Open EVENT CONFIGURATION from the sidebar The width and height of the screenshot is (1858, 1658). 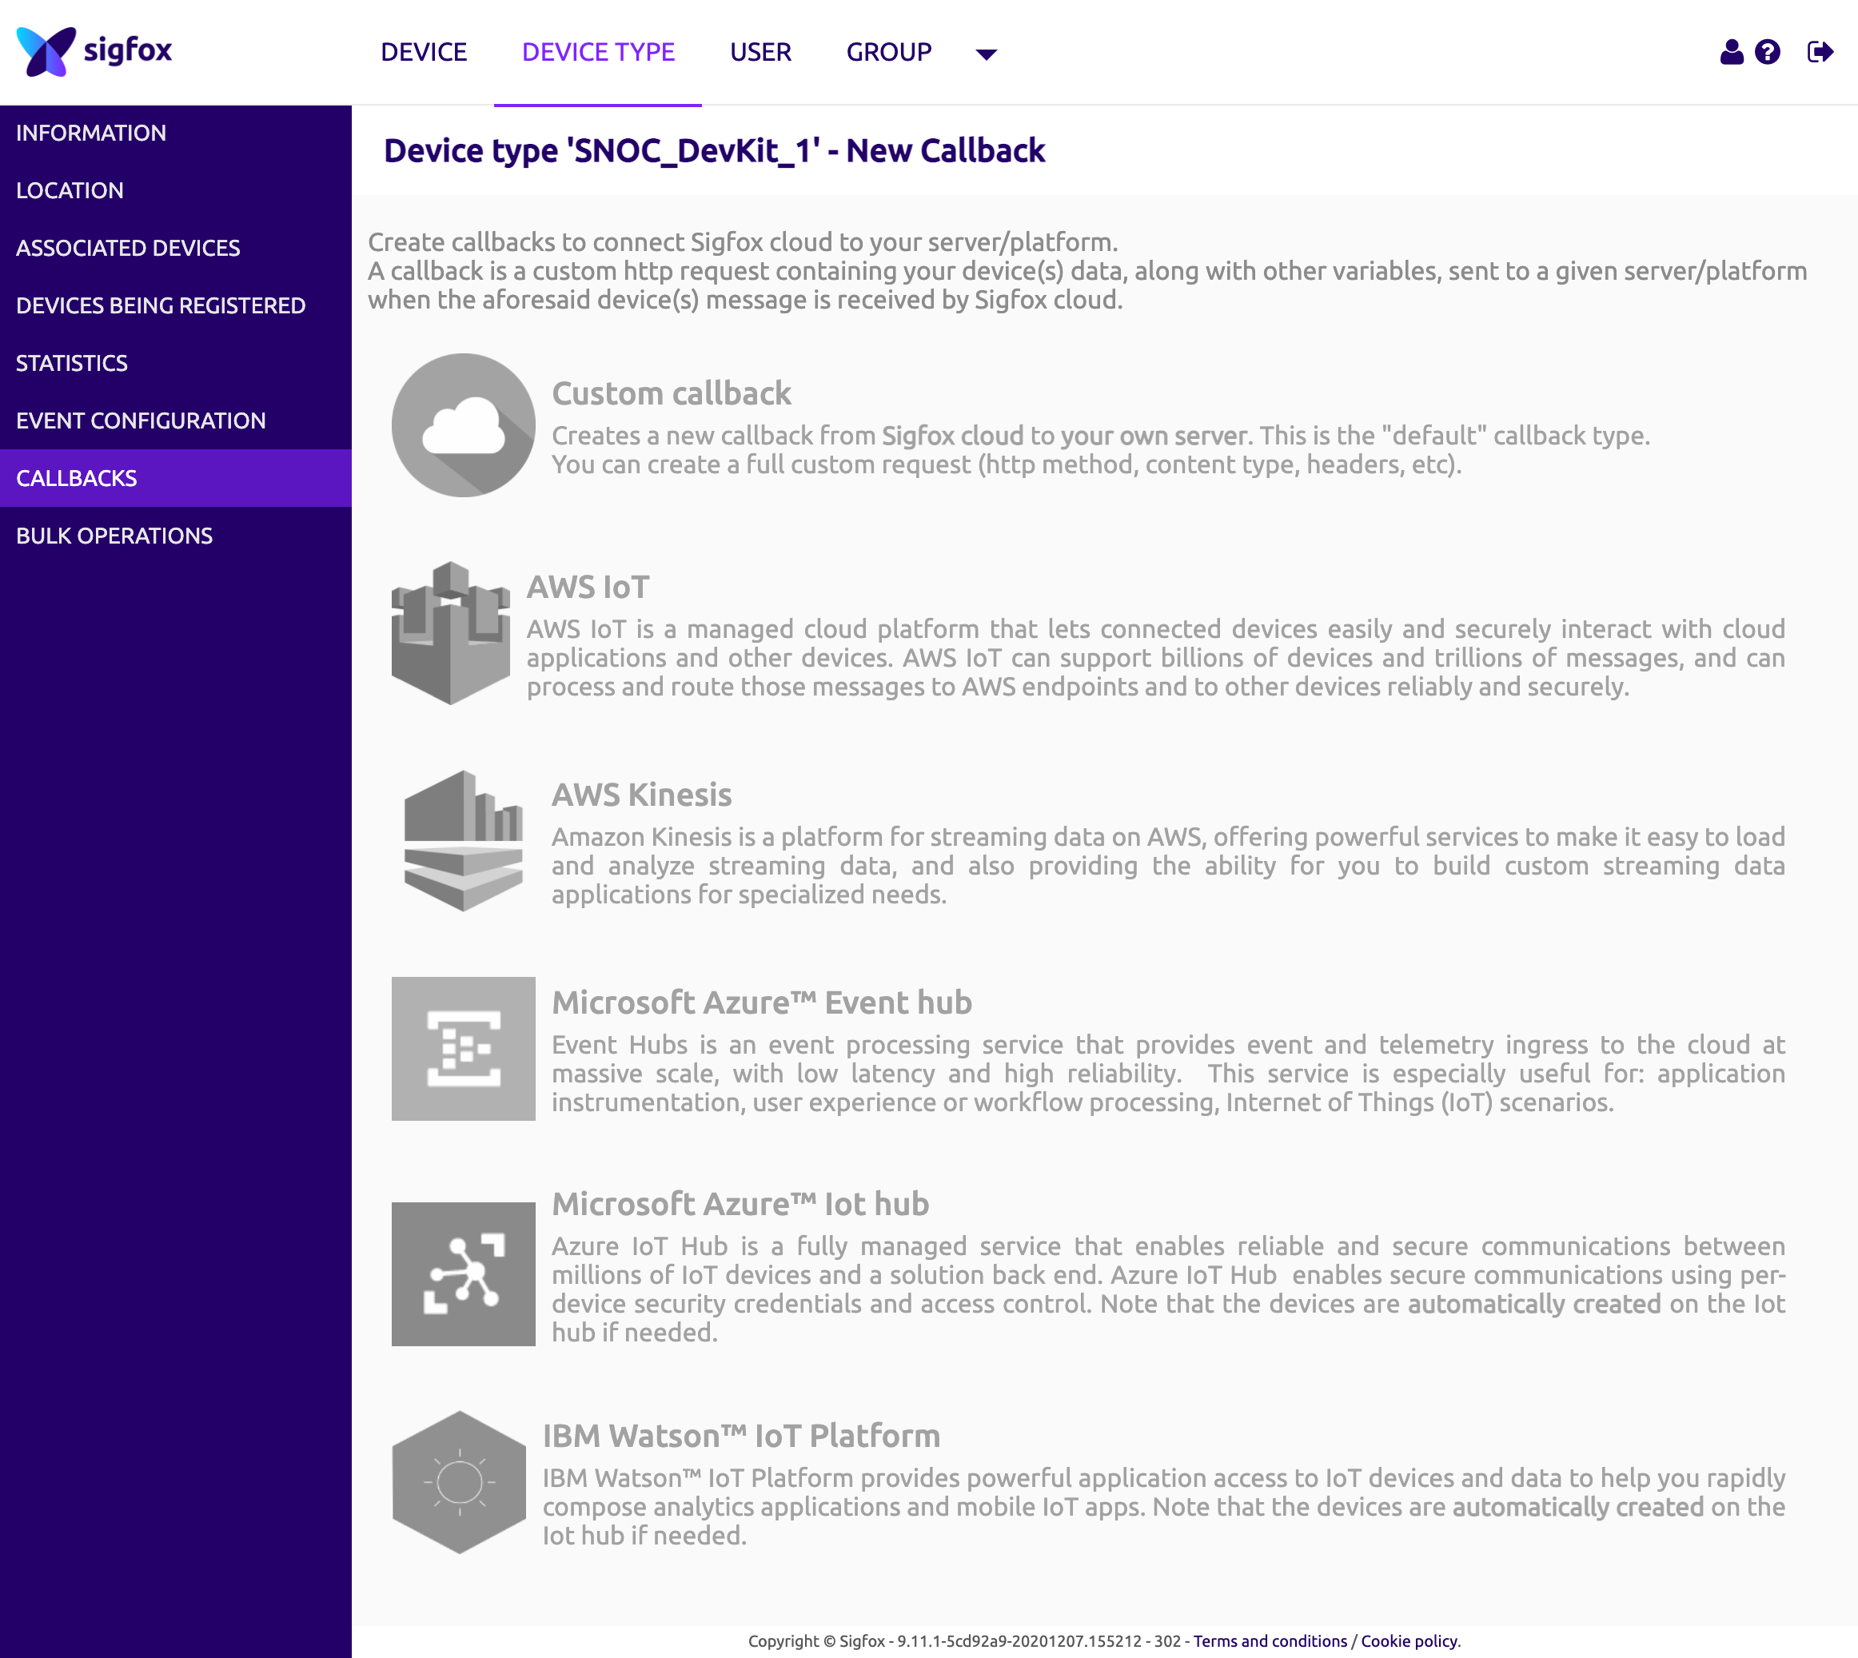[x=142, y=420]
